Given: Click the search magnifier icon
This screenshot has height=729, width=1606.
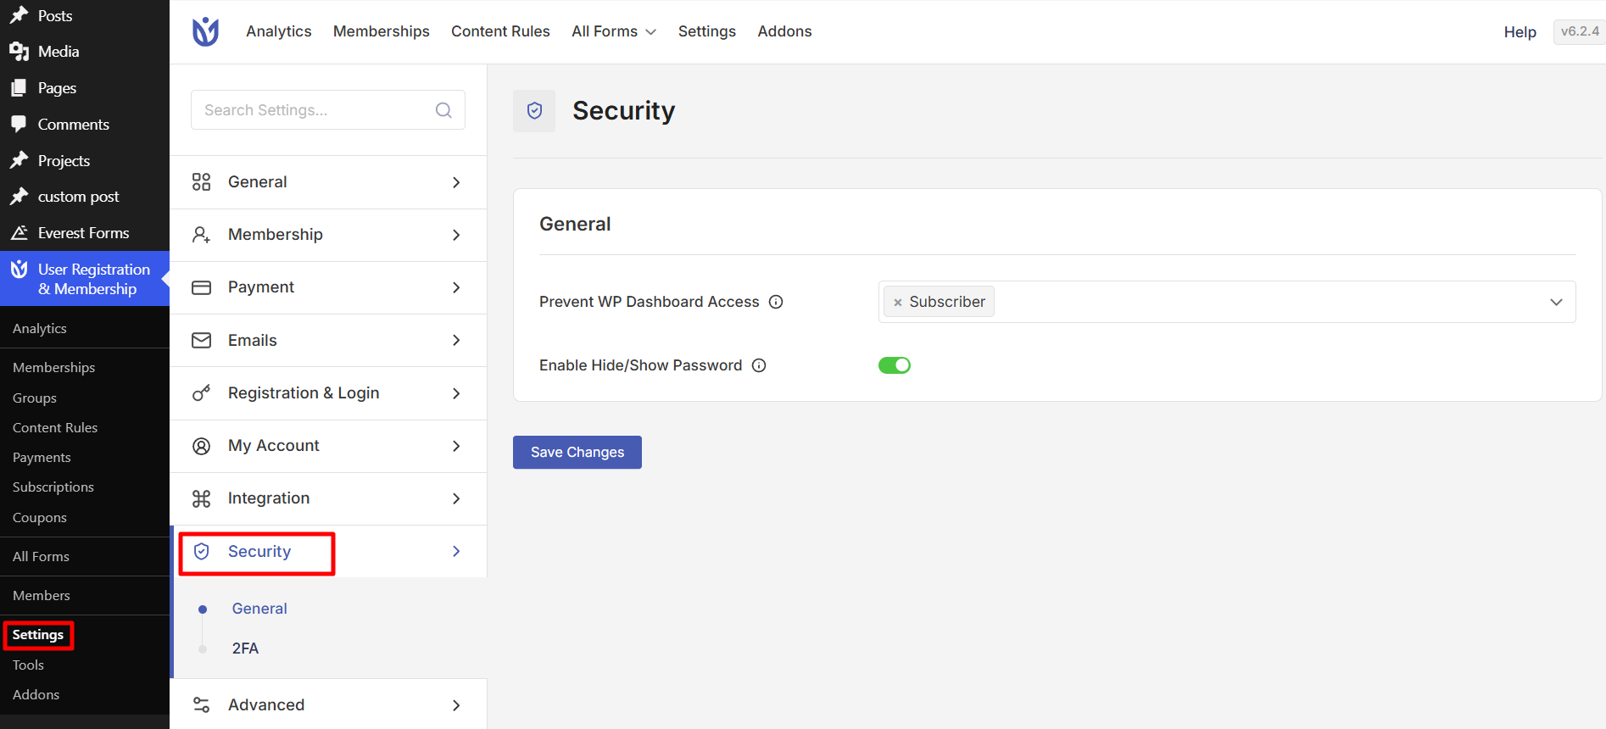Looking at the screenshot, I should [443, 110].
